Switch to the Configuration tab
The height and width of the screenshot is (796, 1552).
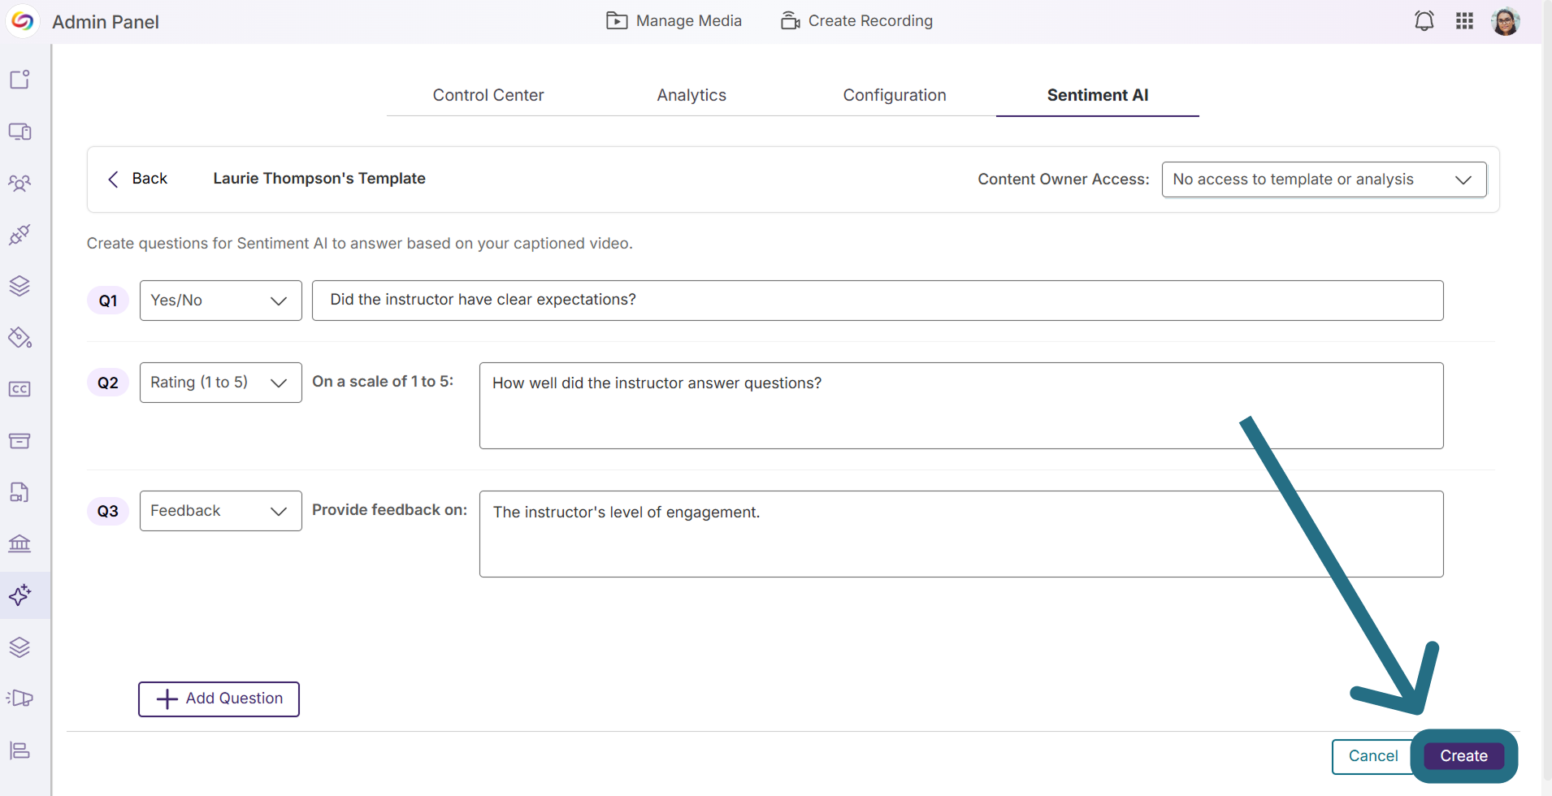pos(895,95)
